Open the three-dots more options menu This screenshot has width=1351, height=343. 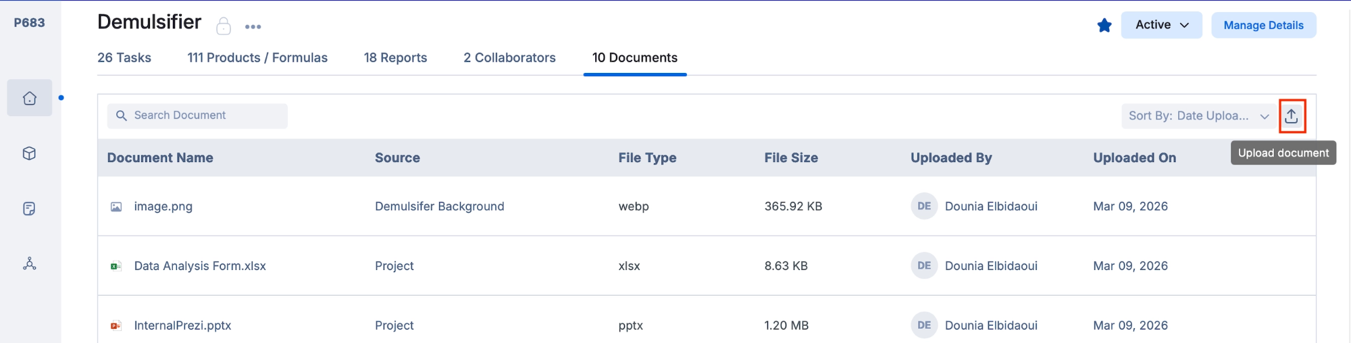pos(253,27)
